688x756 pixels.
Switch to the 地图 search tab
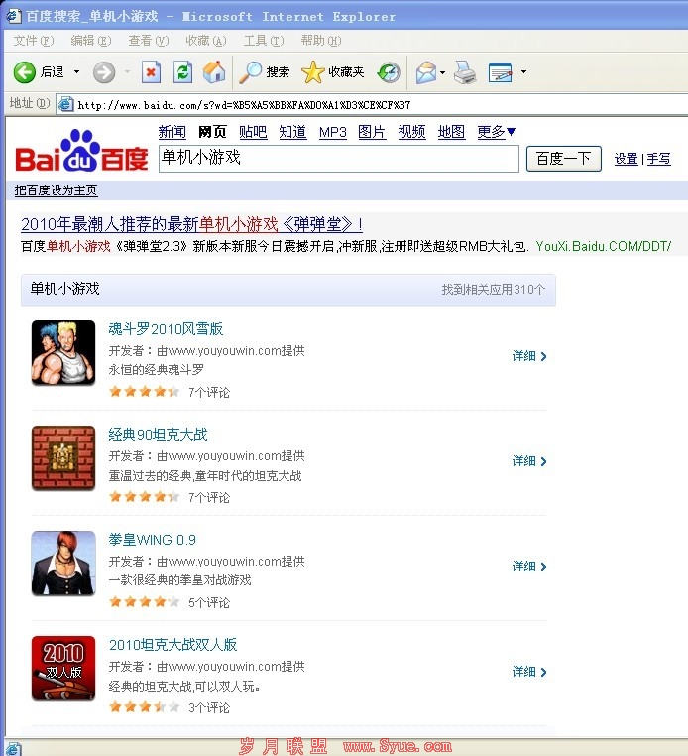coord(451,132)
